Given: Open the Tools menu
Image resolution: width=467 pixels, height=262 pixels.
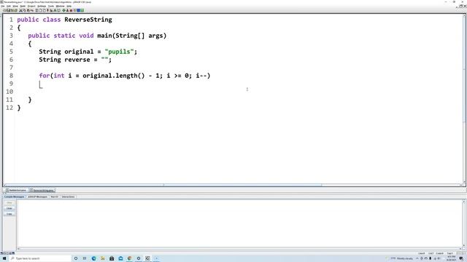Looking at the screenshot, I should pos(51,6).
